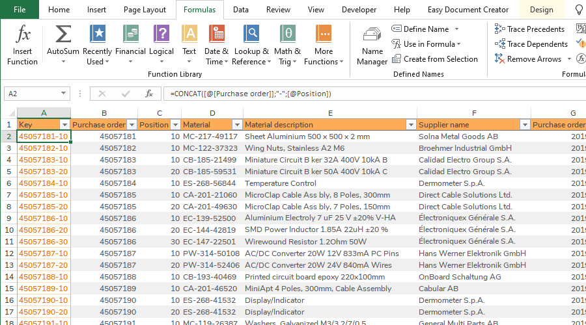586x325 pixels.
Task: Switch to the Review tab
Action: [x=278, y=10]
